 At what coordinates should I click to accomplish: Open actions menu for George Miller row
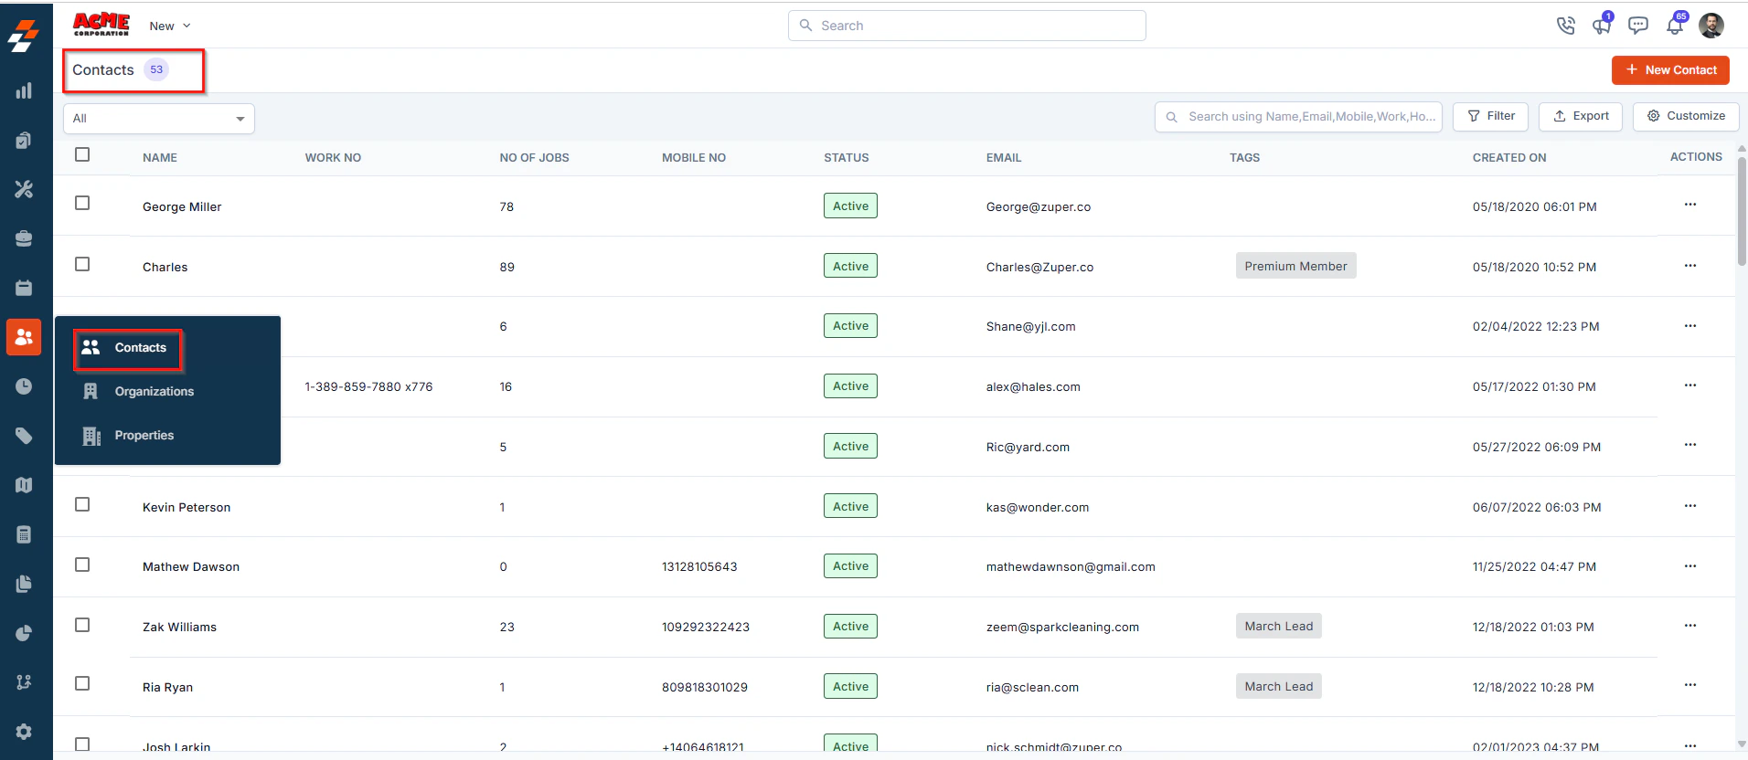click(x=1690, y=205)
